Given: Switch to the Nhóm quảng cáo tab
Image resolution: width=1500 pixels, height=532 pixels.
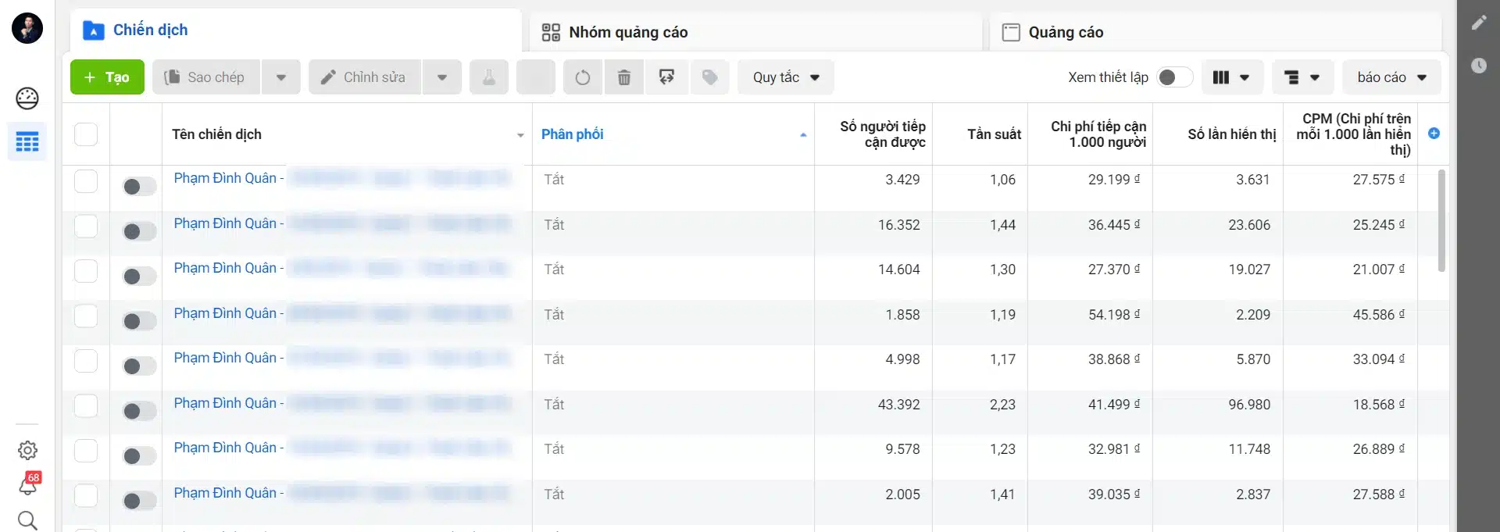Looking at the screenshot, I should pyautogui.click(x=755, y=32).
